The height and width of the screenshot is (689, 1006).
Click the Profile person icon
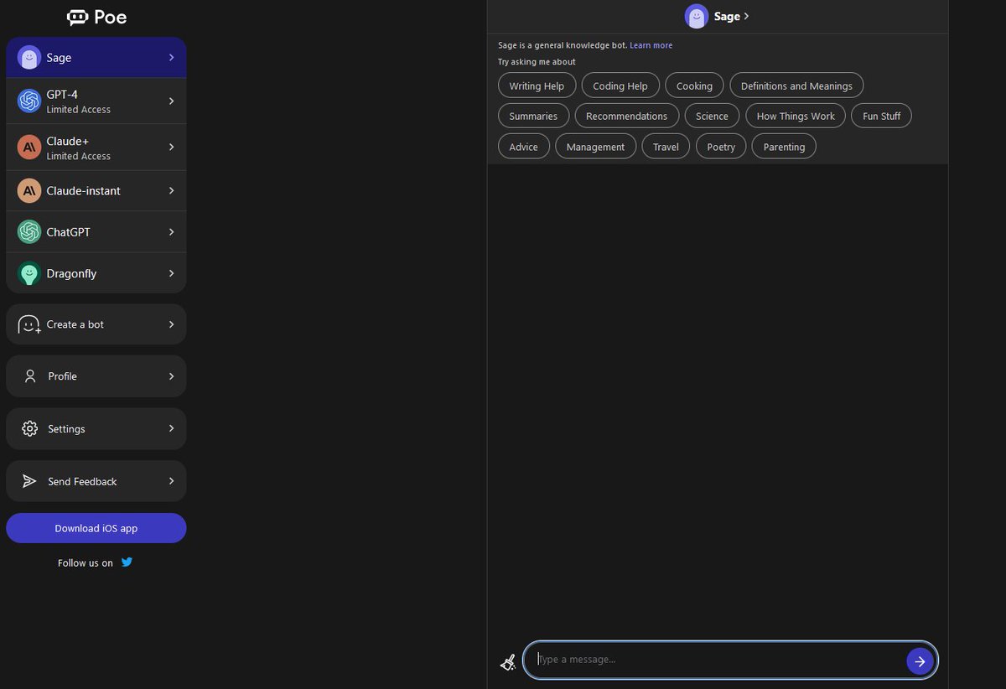pos(30,376)
